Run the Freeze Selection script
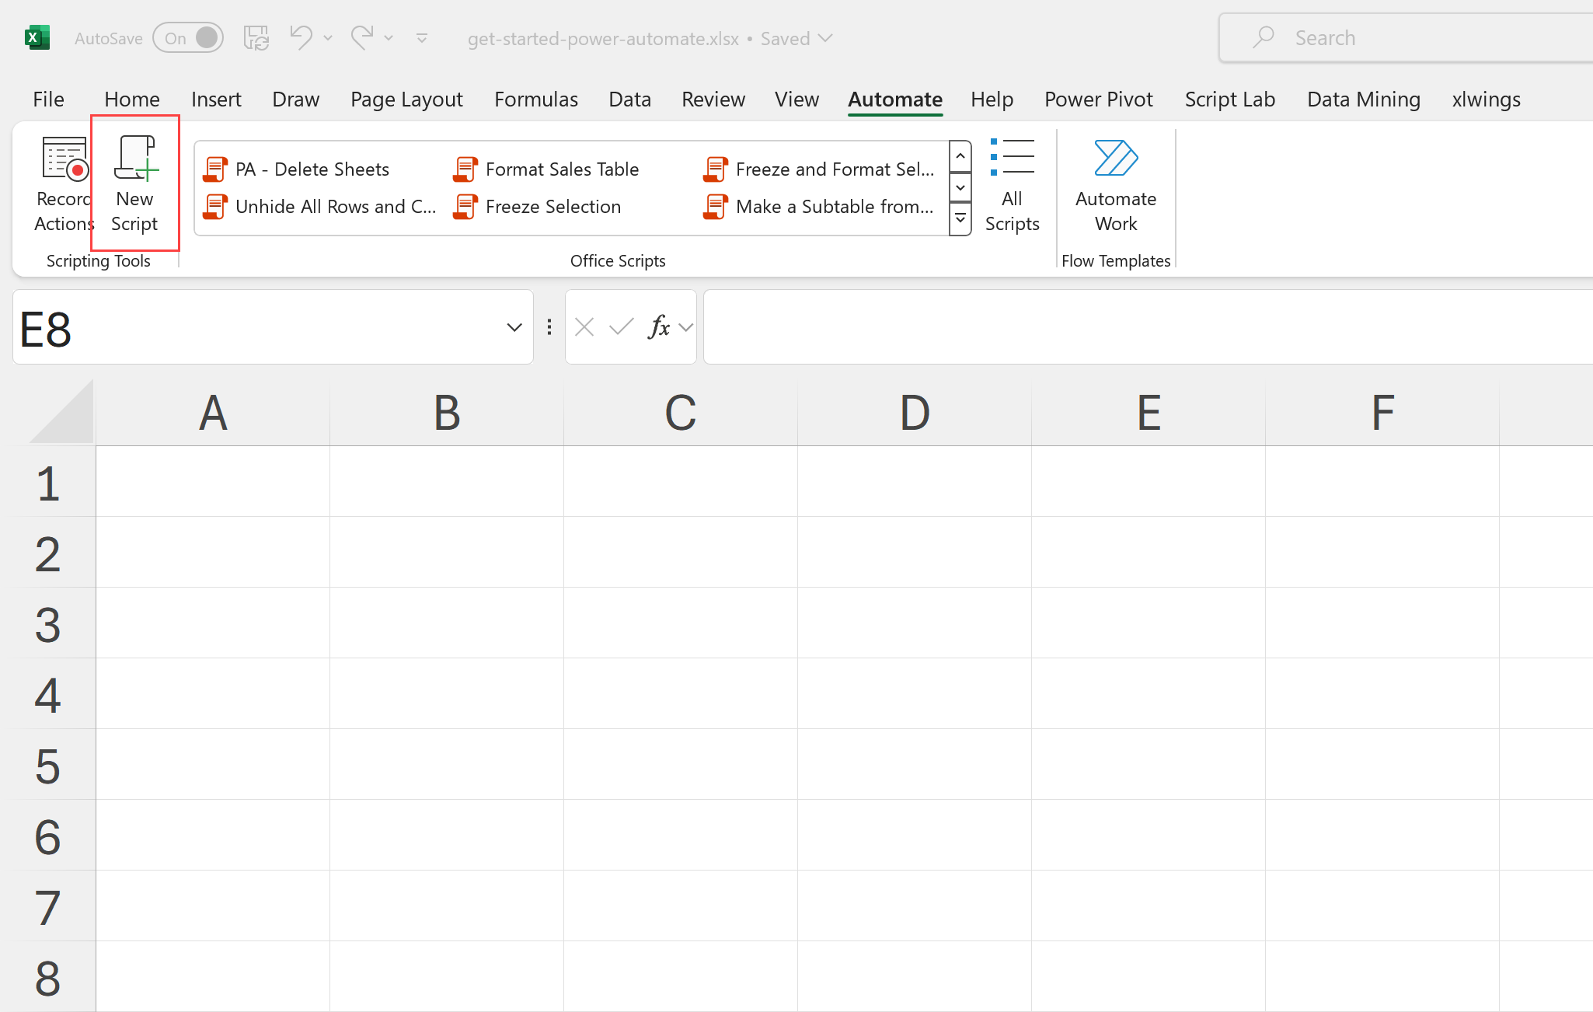The height and width of the screenshot is (1012, 1593). click(552, 207)
